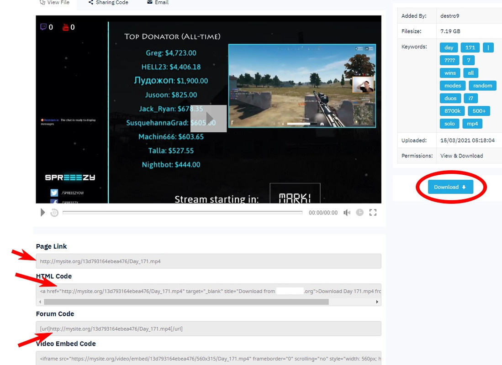Click the blue Download button
The image size is (502, 365).
click(x=450, y=187)
